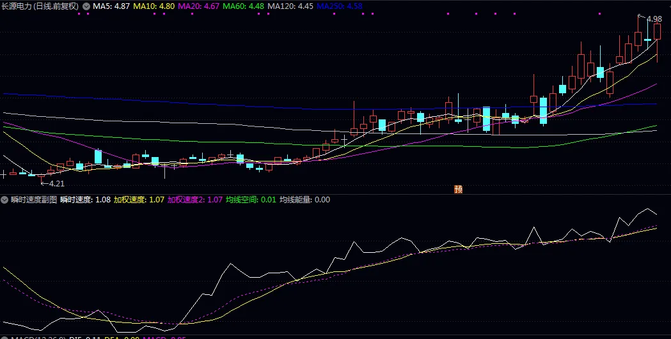Select the MA10: 4.80 moving average label

[x=154, y=6]
